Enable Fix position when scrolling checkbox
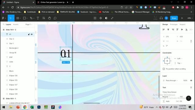The width and height of the screenshot is (195, 110). tap(164, 69)
